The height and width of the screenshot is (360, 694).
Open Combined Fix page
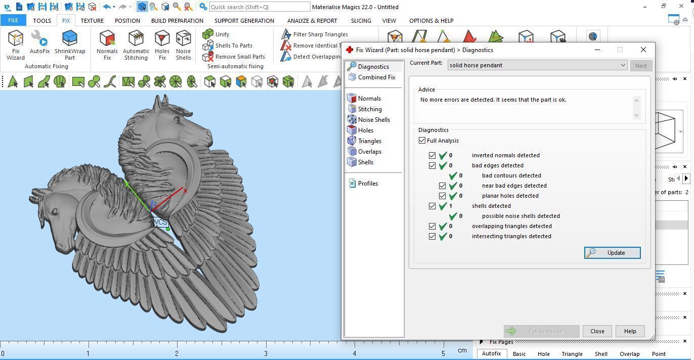click(x=372, y=77)
